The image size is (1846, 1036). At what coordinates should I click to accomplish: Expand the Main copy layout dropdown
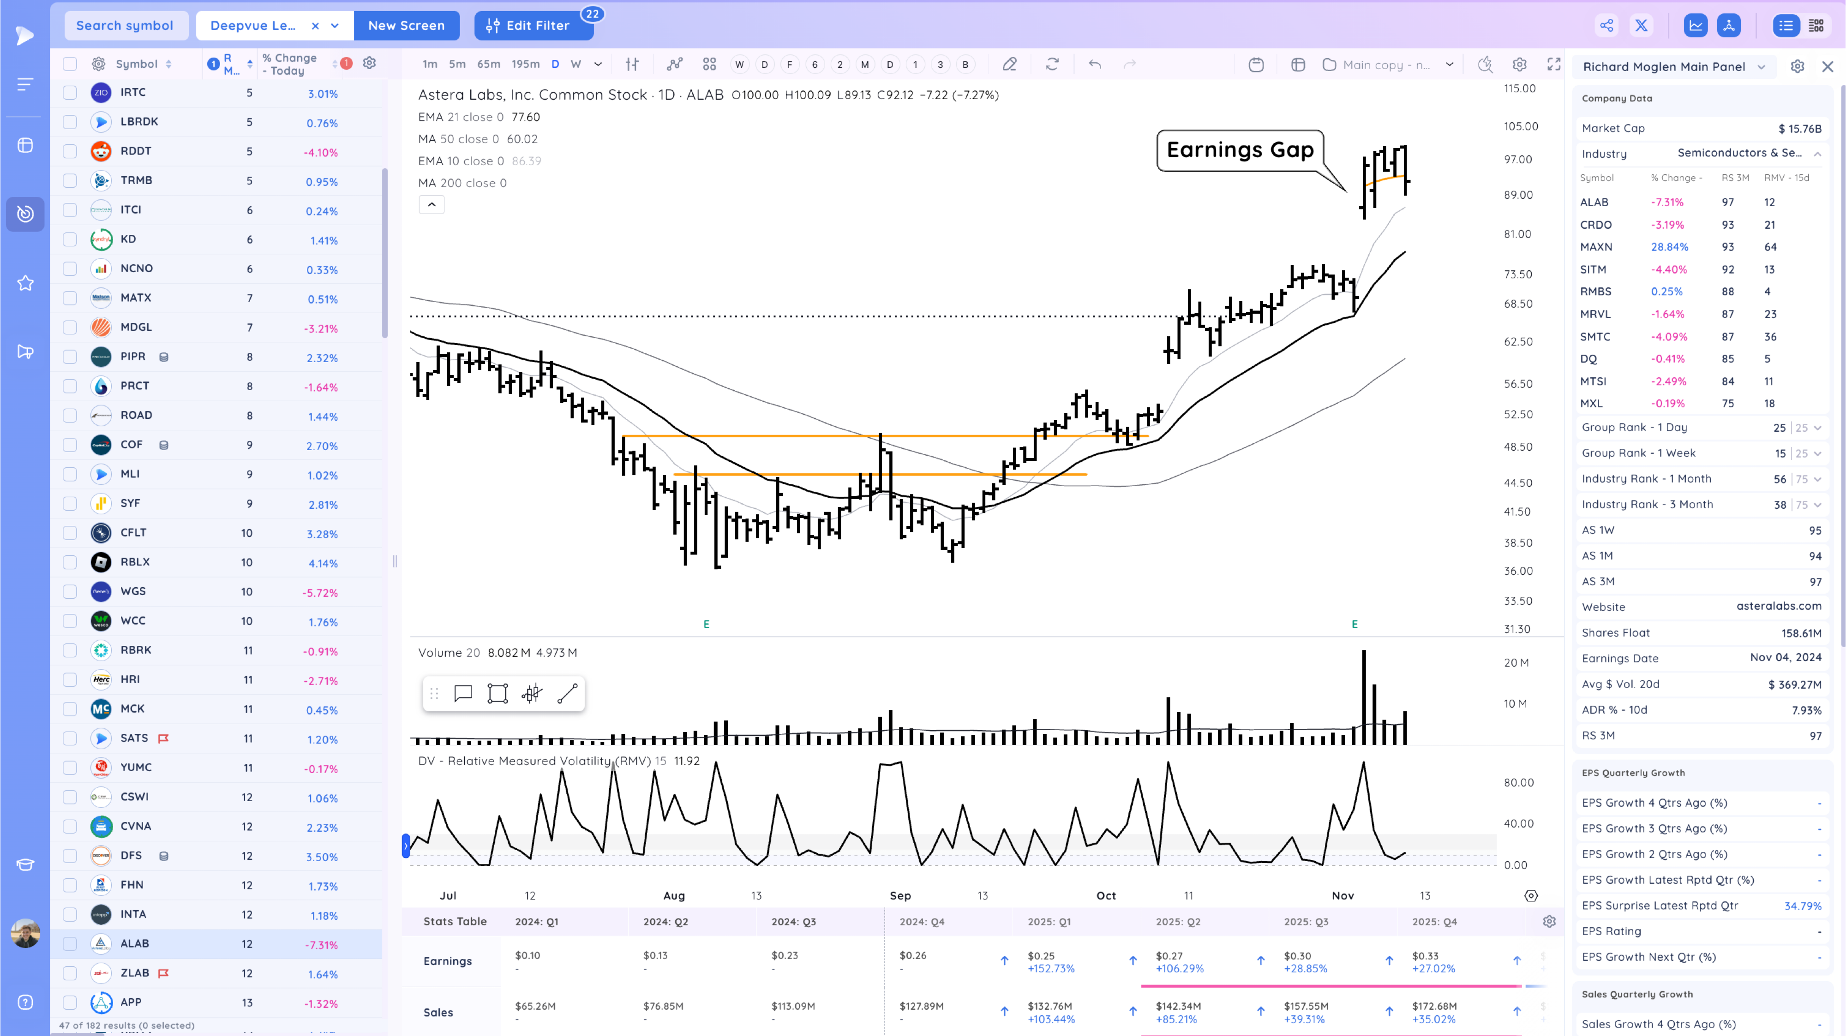tap(1449, 65)
